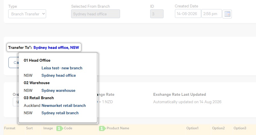Click the Option2 column header
This screenshot has height=135, width=256.
[218, 128]
